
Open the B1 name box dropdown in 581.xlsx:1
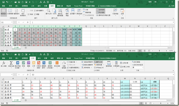(x=12, y=22)
